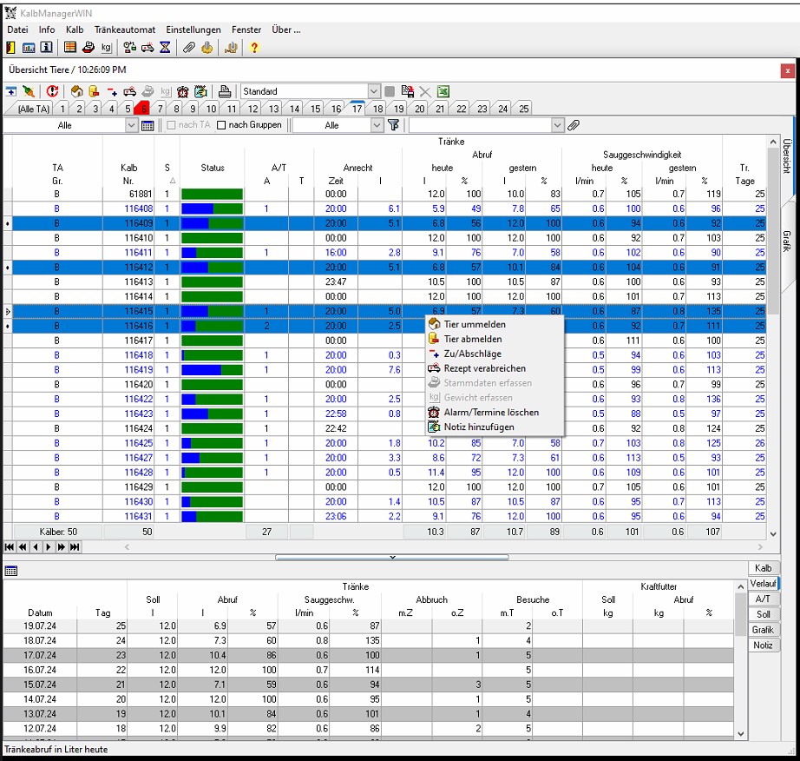This screenshot has height=761, width=800.
Task: Click the 'Soll' button on right side
Action: click(x=762, y=614)
